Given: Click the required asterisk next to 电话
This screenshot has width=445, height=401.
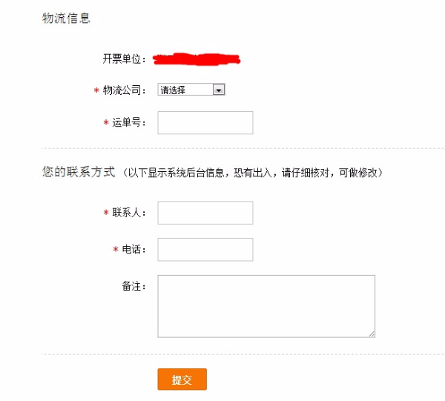Looking at the screenshot, I should tap(116, 250).
